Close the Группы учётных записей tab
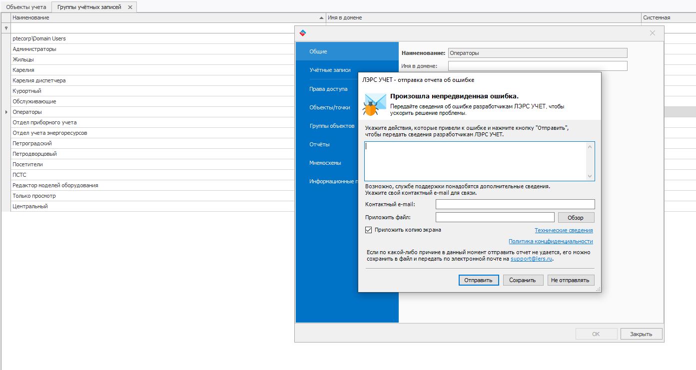 pos(130,7)
